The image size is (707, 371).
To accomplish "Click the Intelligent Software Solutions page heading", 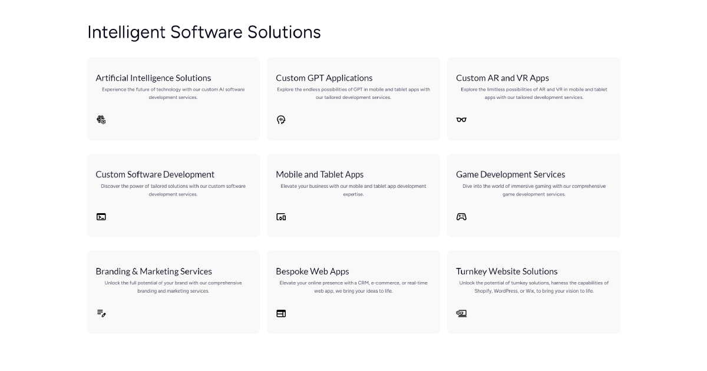I will [x=204, y=32].
